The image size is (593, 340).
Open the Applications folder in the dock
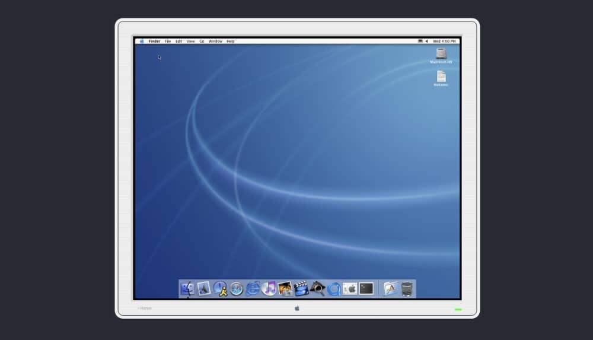click(x=390, y=289)
